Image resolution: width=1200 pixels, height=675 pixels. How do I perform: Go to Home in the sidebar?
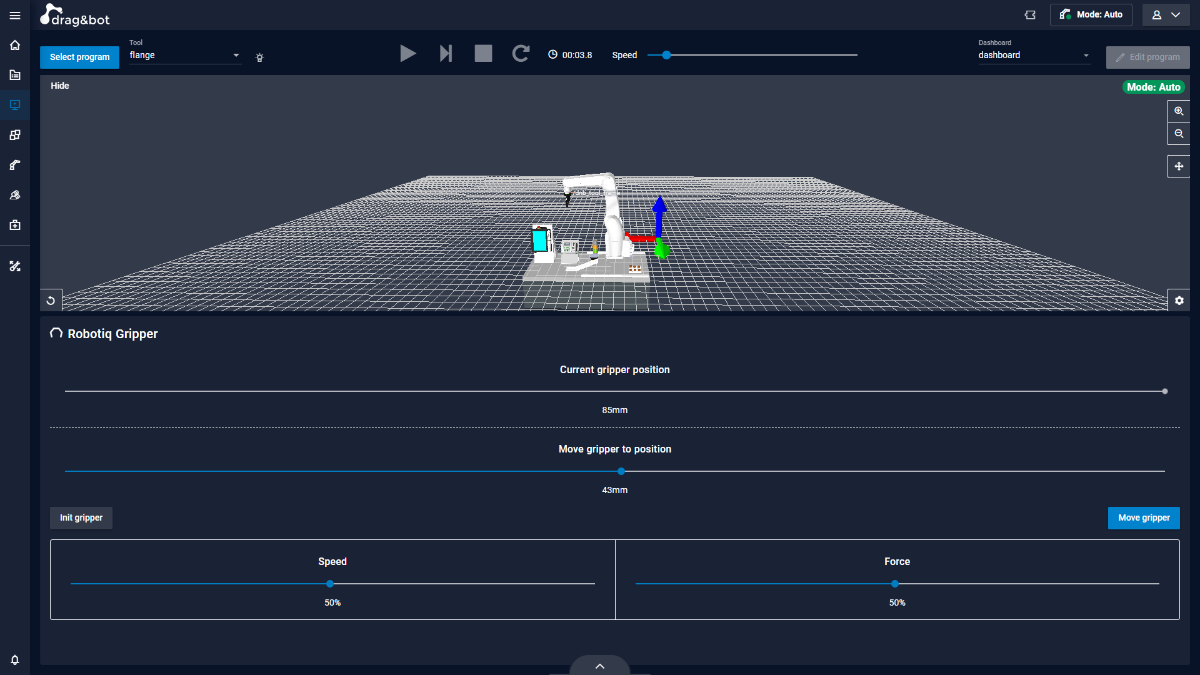(x=15, y=45)
